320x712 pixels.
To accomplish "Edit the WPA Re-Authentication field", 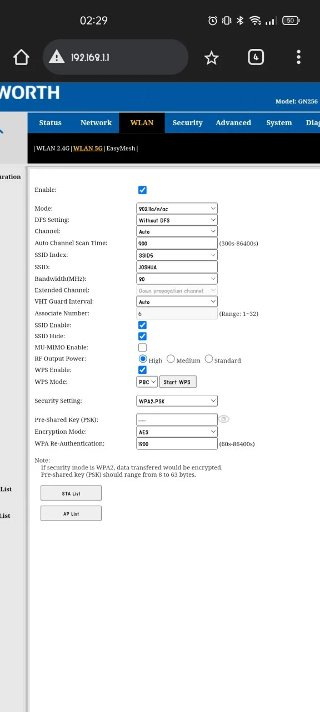I will coord(177,444).
